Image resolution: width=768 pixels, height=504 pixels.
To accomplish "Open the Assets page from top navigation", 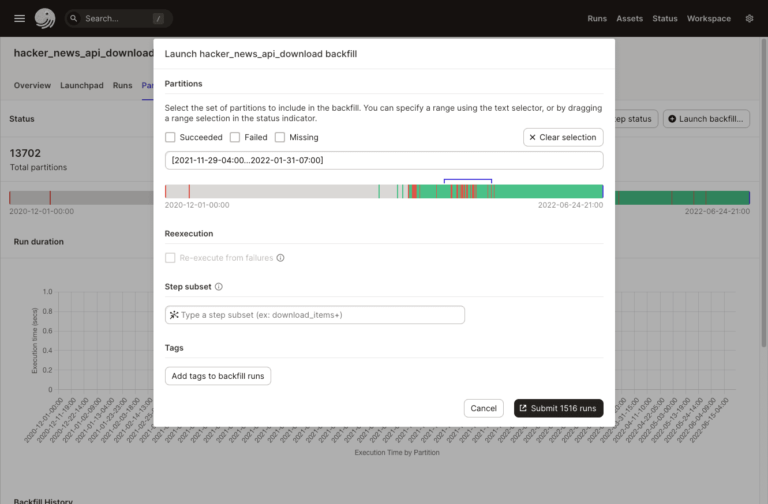I will 629,18.
